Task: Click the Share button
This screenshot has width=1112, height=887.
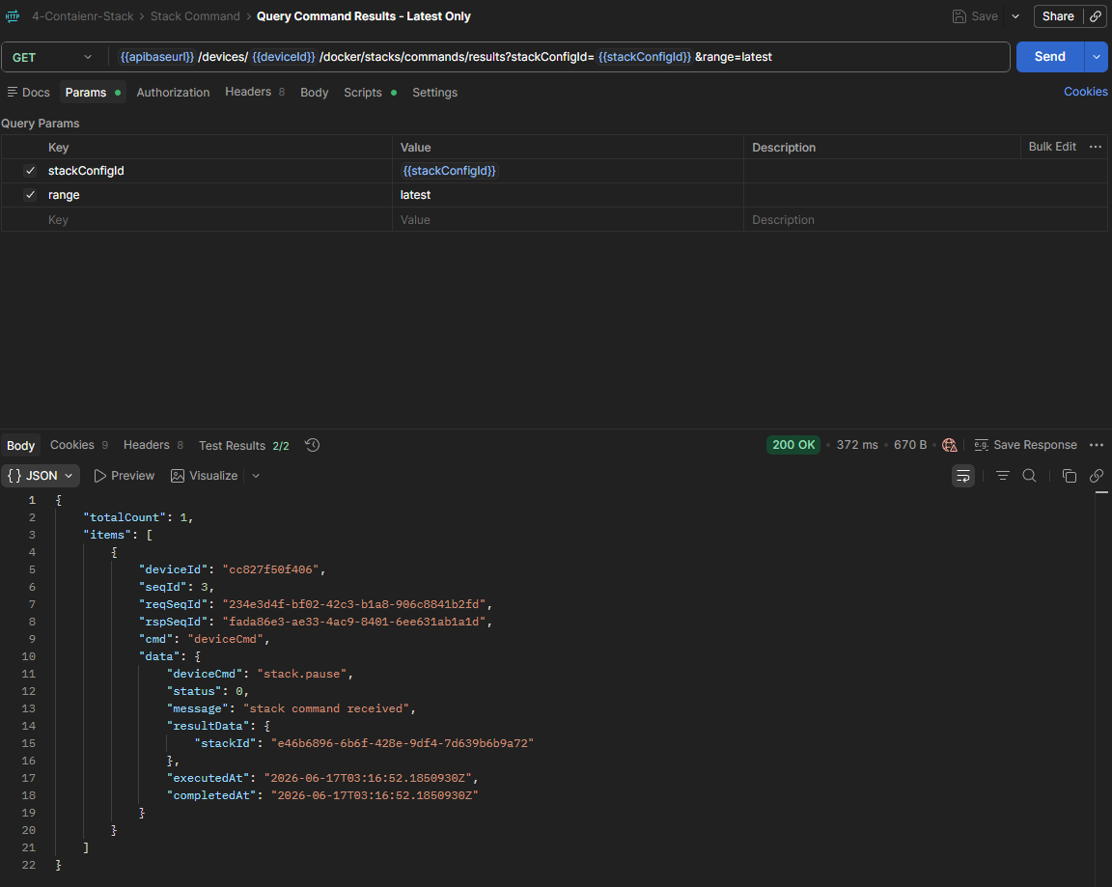Action: click(x=1058, y=16)
